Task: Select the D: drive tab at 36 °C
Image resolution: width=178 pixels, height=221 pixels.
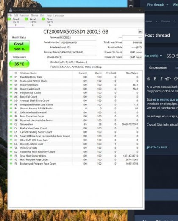Action: pos(50,22)
